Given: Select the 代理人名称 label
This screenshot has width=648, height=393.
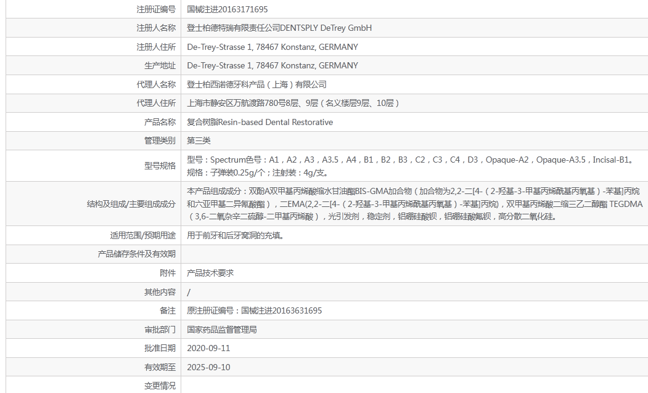Looking at the screenshot, I should 156,84.
